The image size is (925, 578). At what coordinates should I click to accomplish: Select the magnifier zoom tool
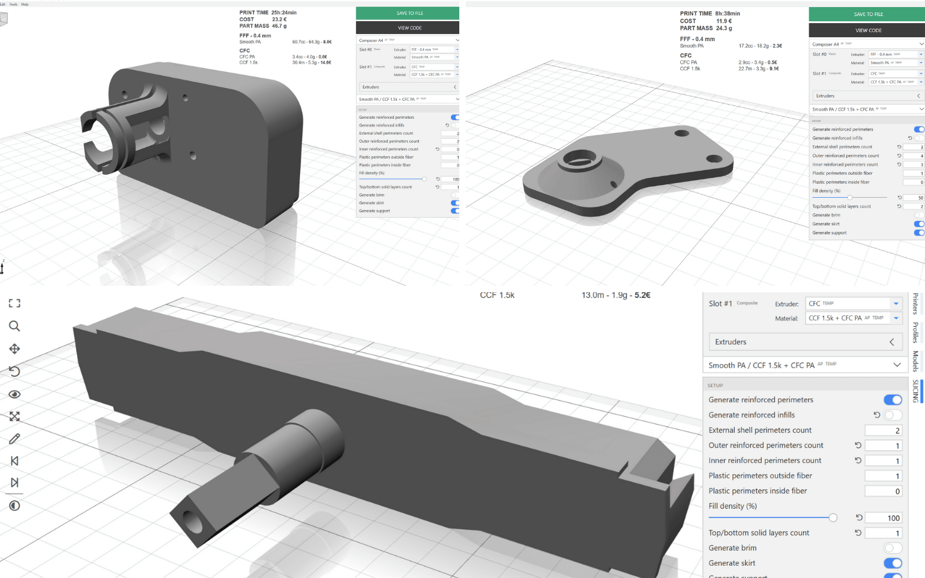(14, 326)
